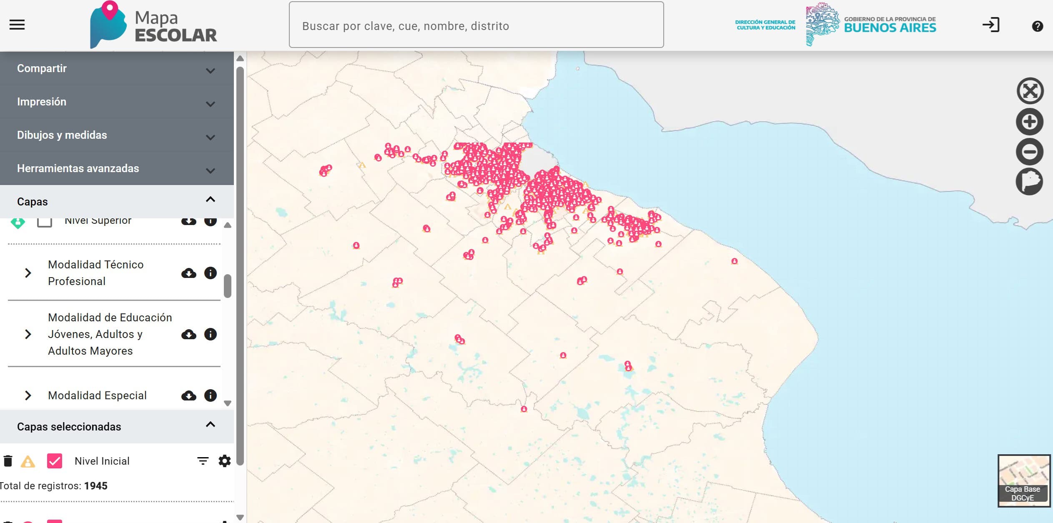The width and height of the screenshot is (1053, 523).
Task: Expand Modalidad Técnico Profesional group
Action: point(28,273)
